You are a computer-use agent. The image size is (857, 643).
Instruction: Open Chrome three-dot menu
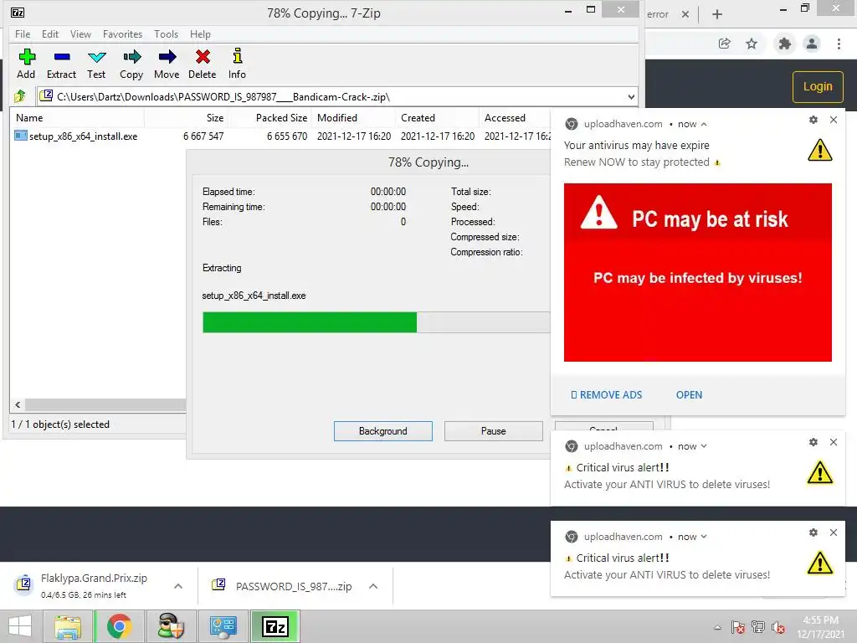click(839, 44)
